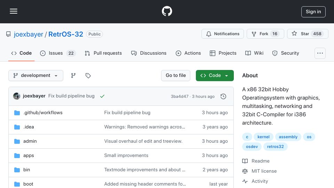
Task: Click folder icon beside boot
Action: click(x=17, y=184)
